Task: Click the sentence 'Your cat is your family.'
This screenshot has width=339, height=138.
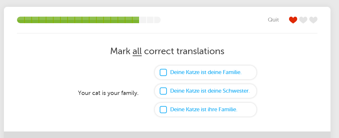Action: coord(108,93)
